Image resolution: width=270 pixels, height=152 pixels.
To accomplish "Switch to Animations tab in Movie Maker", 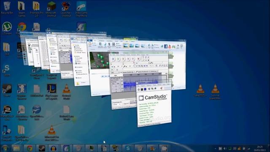I will [x=101, y=41].
